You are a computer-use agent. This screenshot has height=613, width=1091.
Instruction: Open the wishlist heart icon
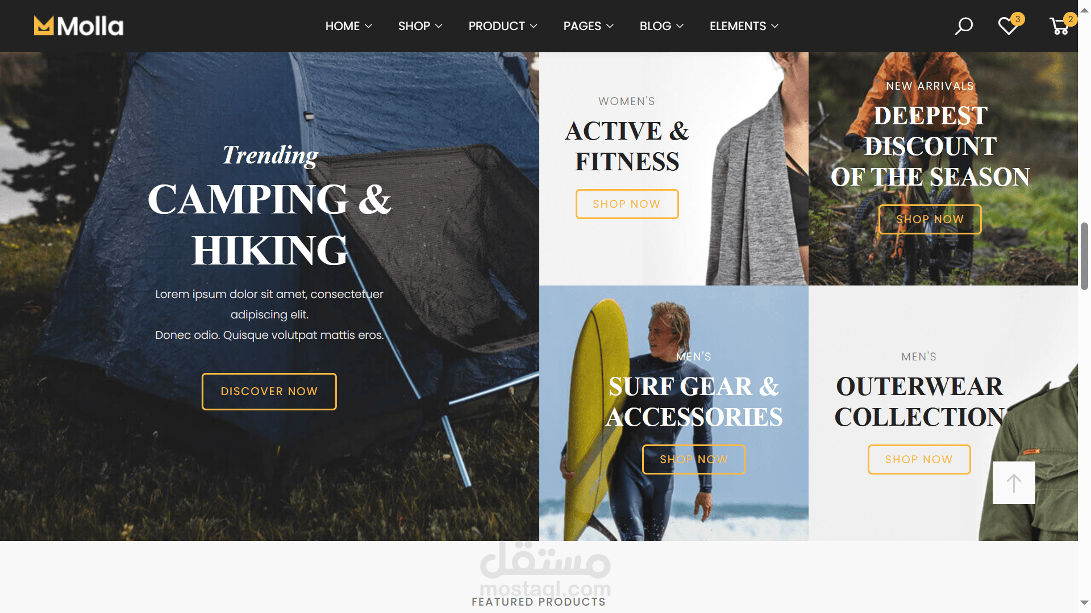(1008, 26)
